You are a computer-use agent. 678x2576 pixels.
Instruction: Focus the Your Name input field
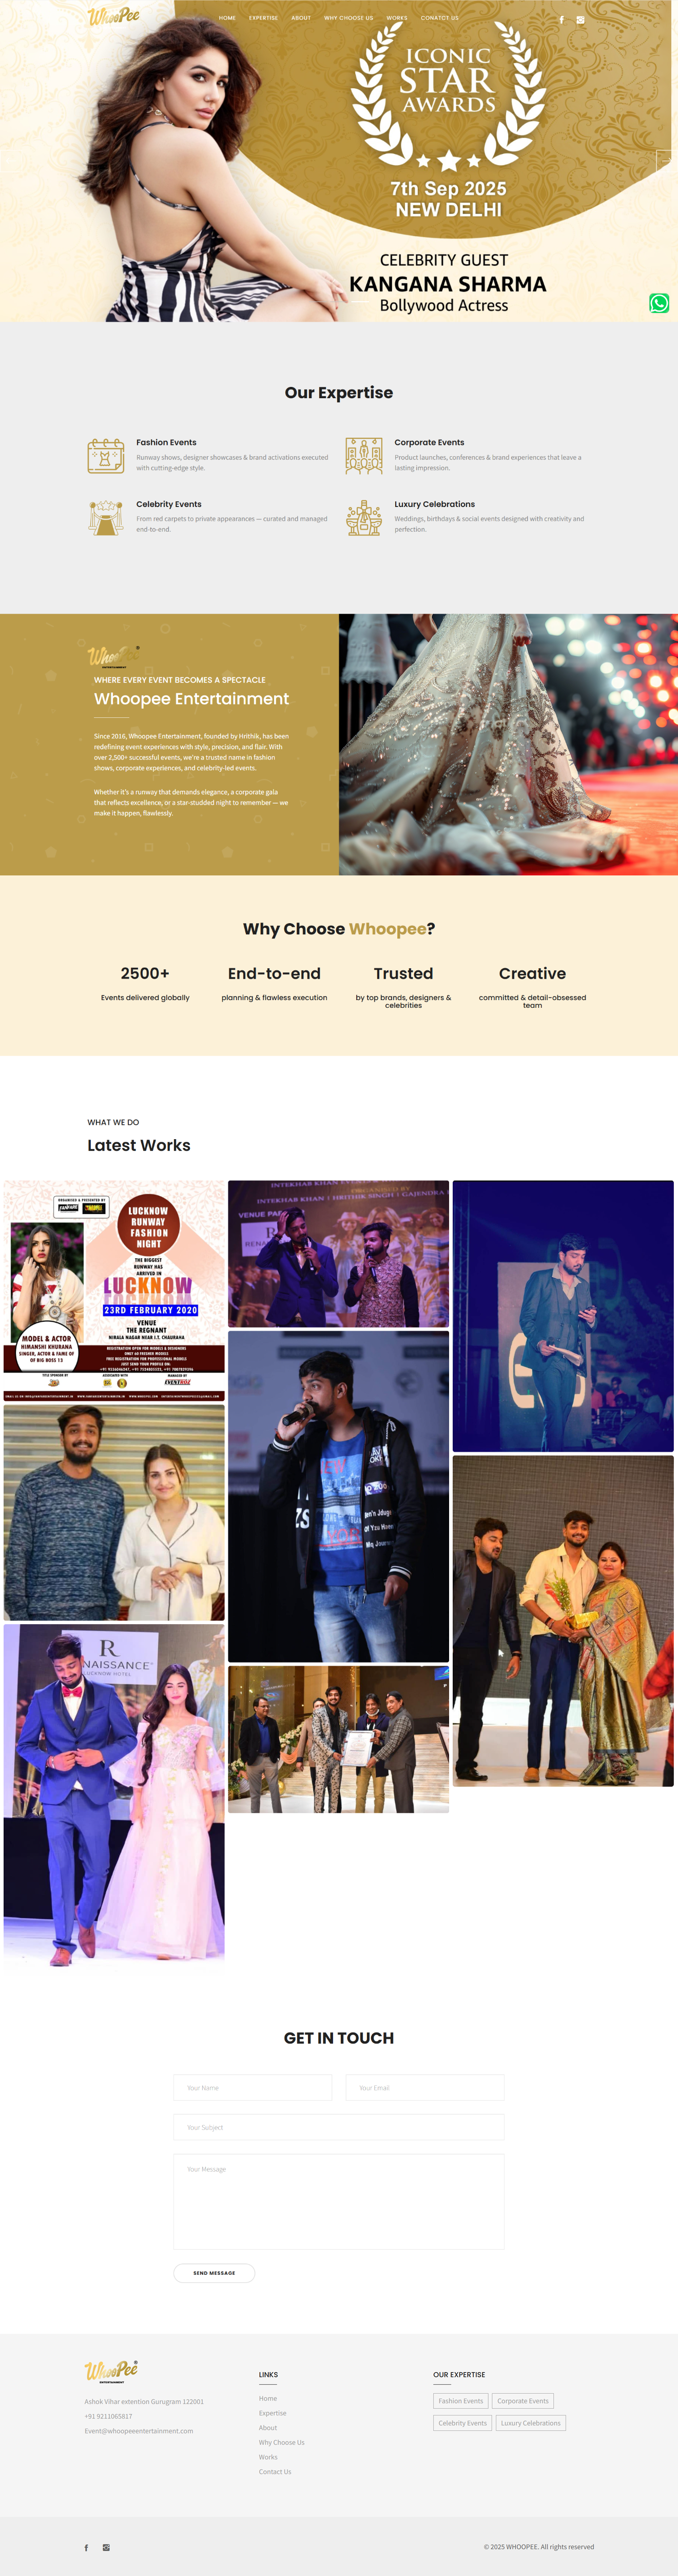coord(252,2088)
